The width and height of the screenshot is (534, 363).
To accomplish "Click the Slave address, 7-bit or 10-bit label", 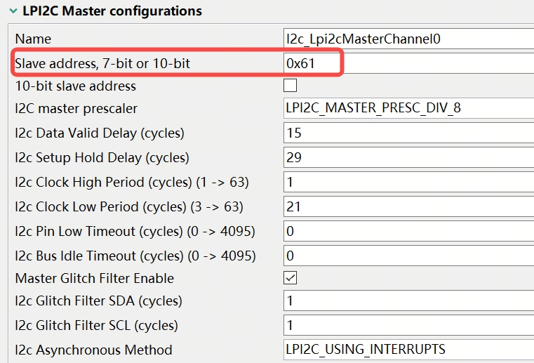I will [102, 64].
